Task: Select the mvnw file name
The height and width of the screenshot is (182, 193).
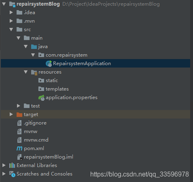Action: [x=30, y=131]
